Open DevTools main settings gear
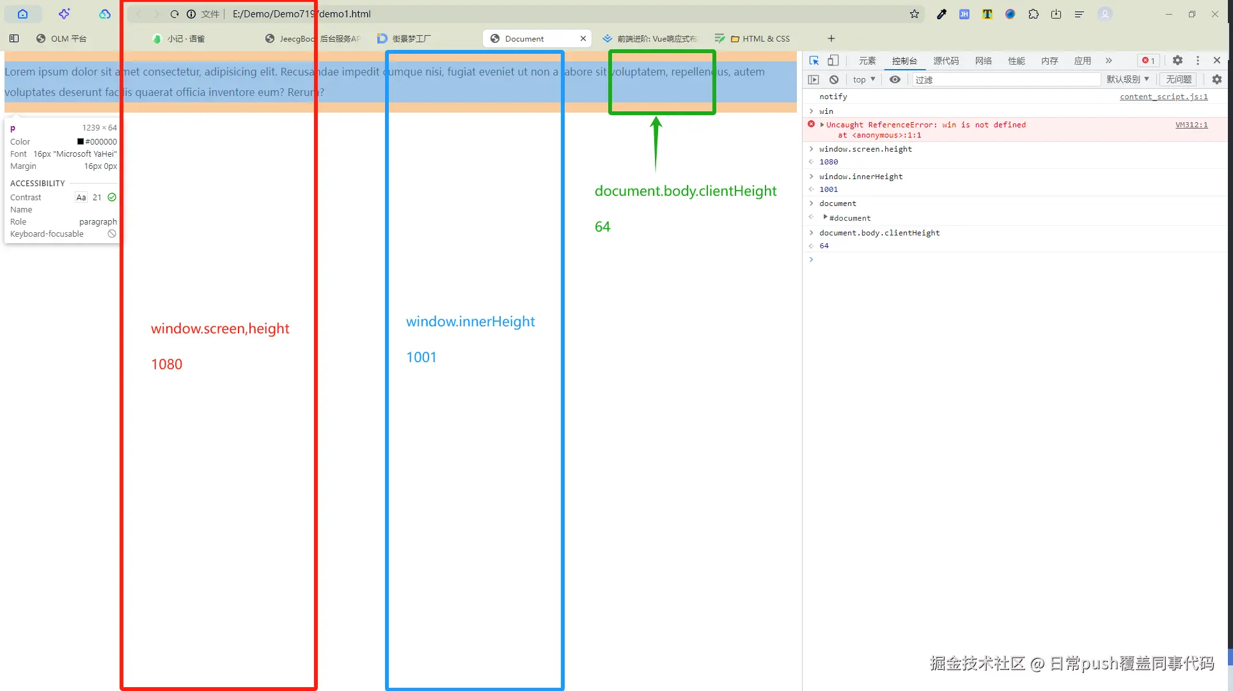The width and height of the screenshot is (1233, 691). pyautogui.click(x=1177, y=60)
